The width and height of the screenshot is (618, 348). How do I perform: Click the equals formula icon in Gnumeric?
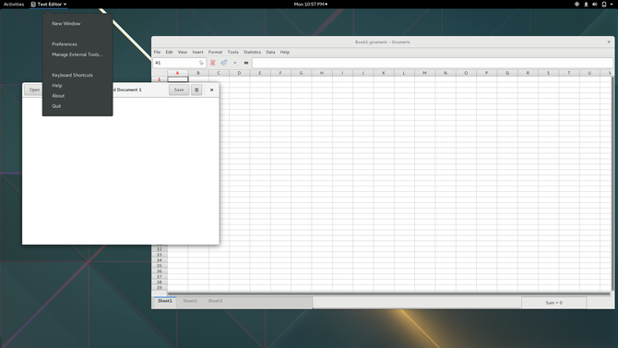pos(246,63)
